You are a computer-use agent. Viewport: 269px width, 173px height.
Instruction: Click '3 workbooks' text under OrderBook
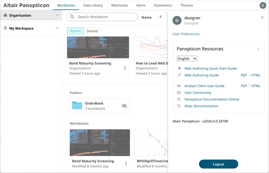pyautogui.click(x=95, y=109)
